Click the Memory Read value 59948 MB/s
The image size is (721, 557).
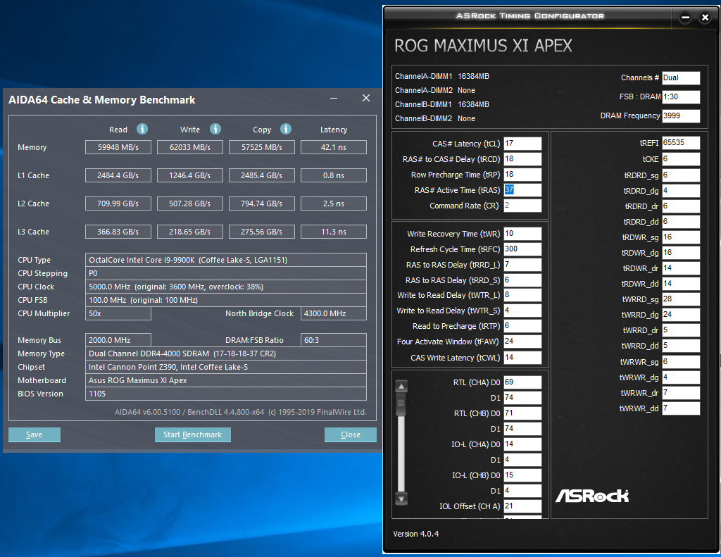click(118, 147)
